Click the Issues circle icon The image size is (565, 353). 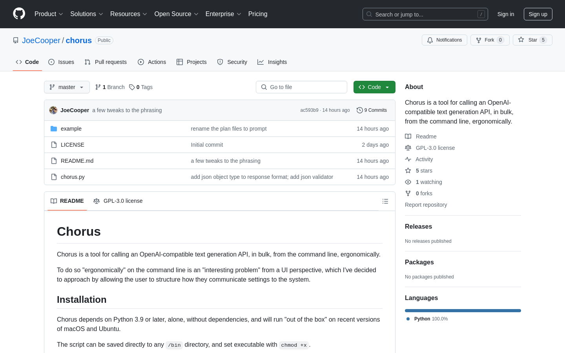point(51,62)
